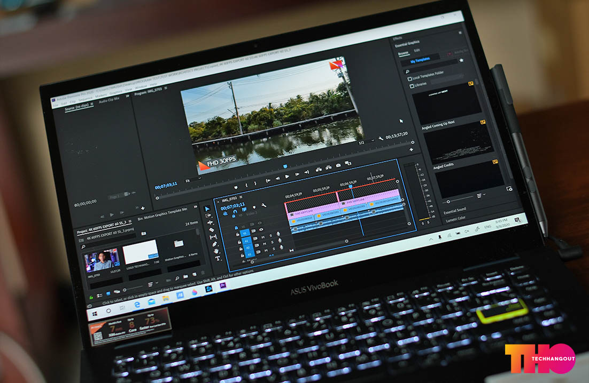Viewport: 589px width, 383px height.
Task: Open the Edit tab in Essential Graphics
Action: coord(416,51)
